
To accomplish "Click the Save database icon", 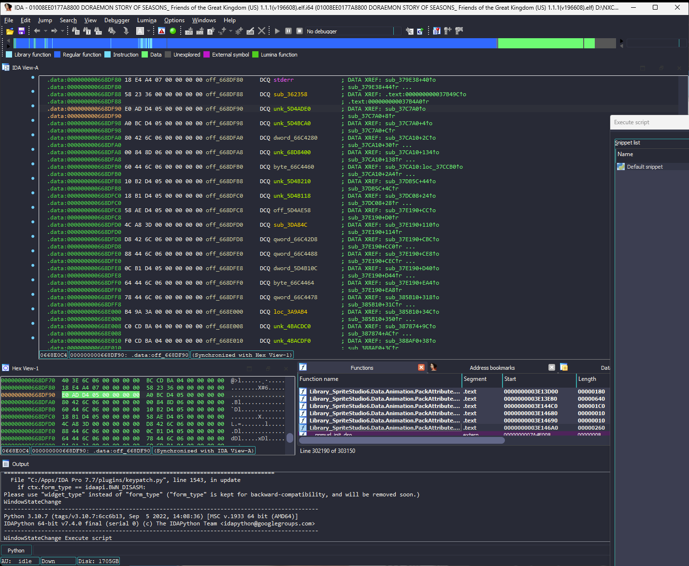I will (x=21, y=31).
